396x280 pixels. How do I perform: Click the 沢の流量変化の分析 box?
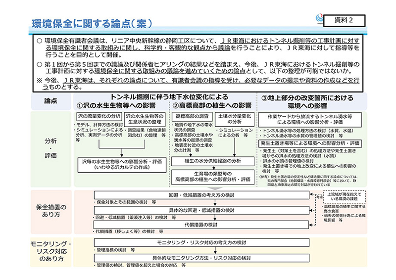click(x=99, y=116)
